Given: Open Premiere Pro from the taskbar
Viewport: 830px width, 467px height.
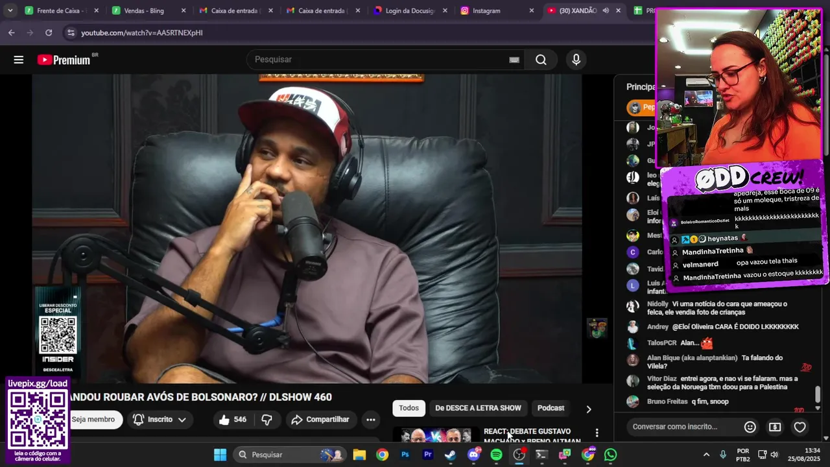Looking at the screenshot, I should 428,455.
